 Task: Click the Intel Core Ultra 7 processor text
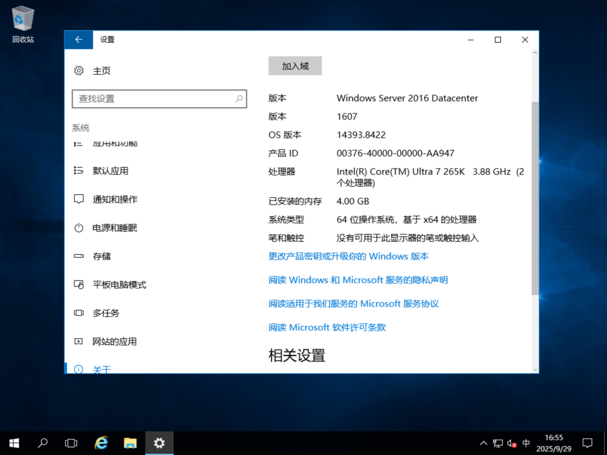[430, 177]
